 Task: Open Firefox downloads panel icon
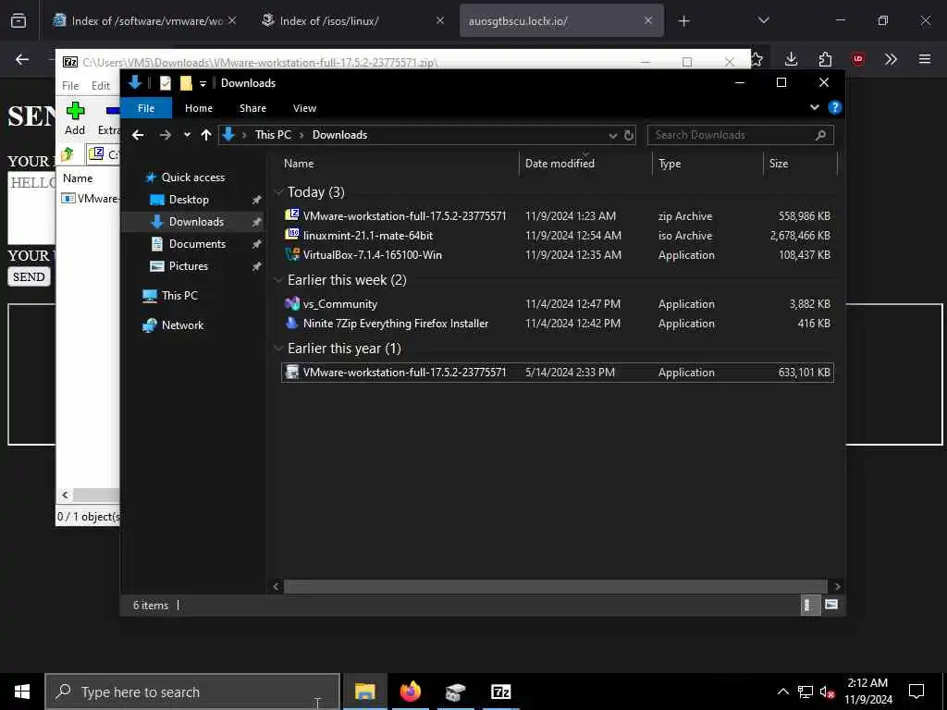coord(791,58)
